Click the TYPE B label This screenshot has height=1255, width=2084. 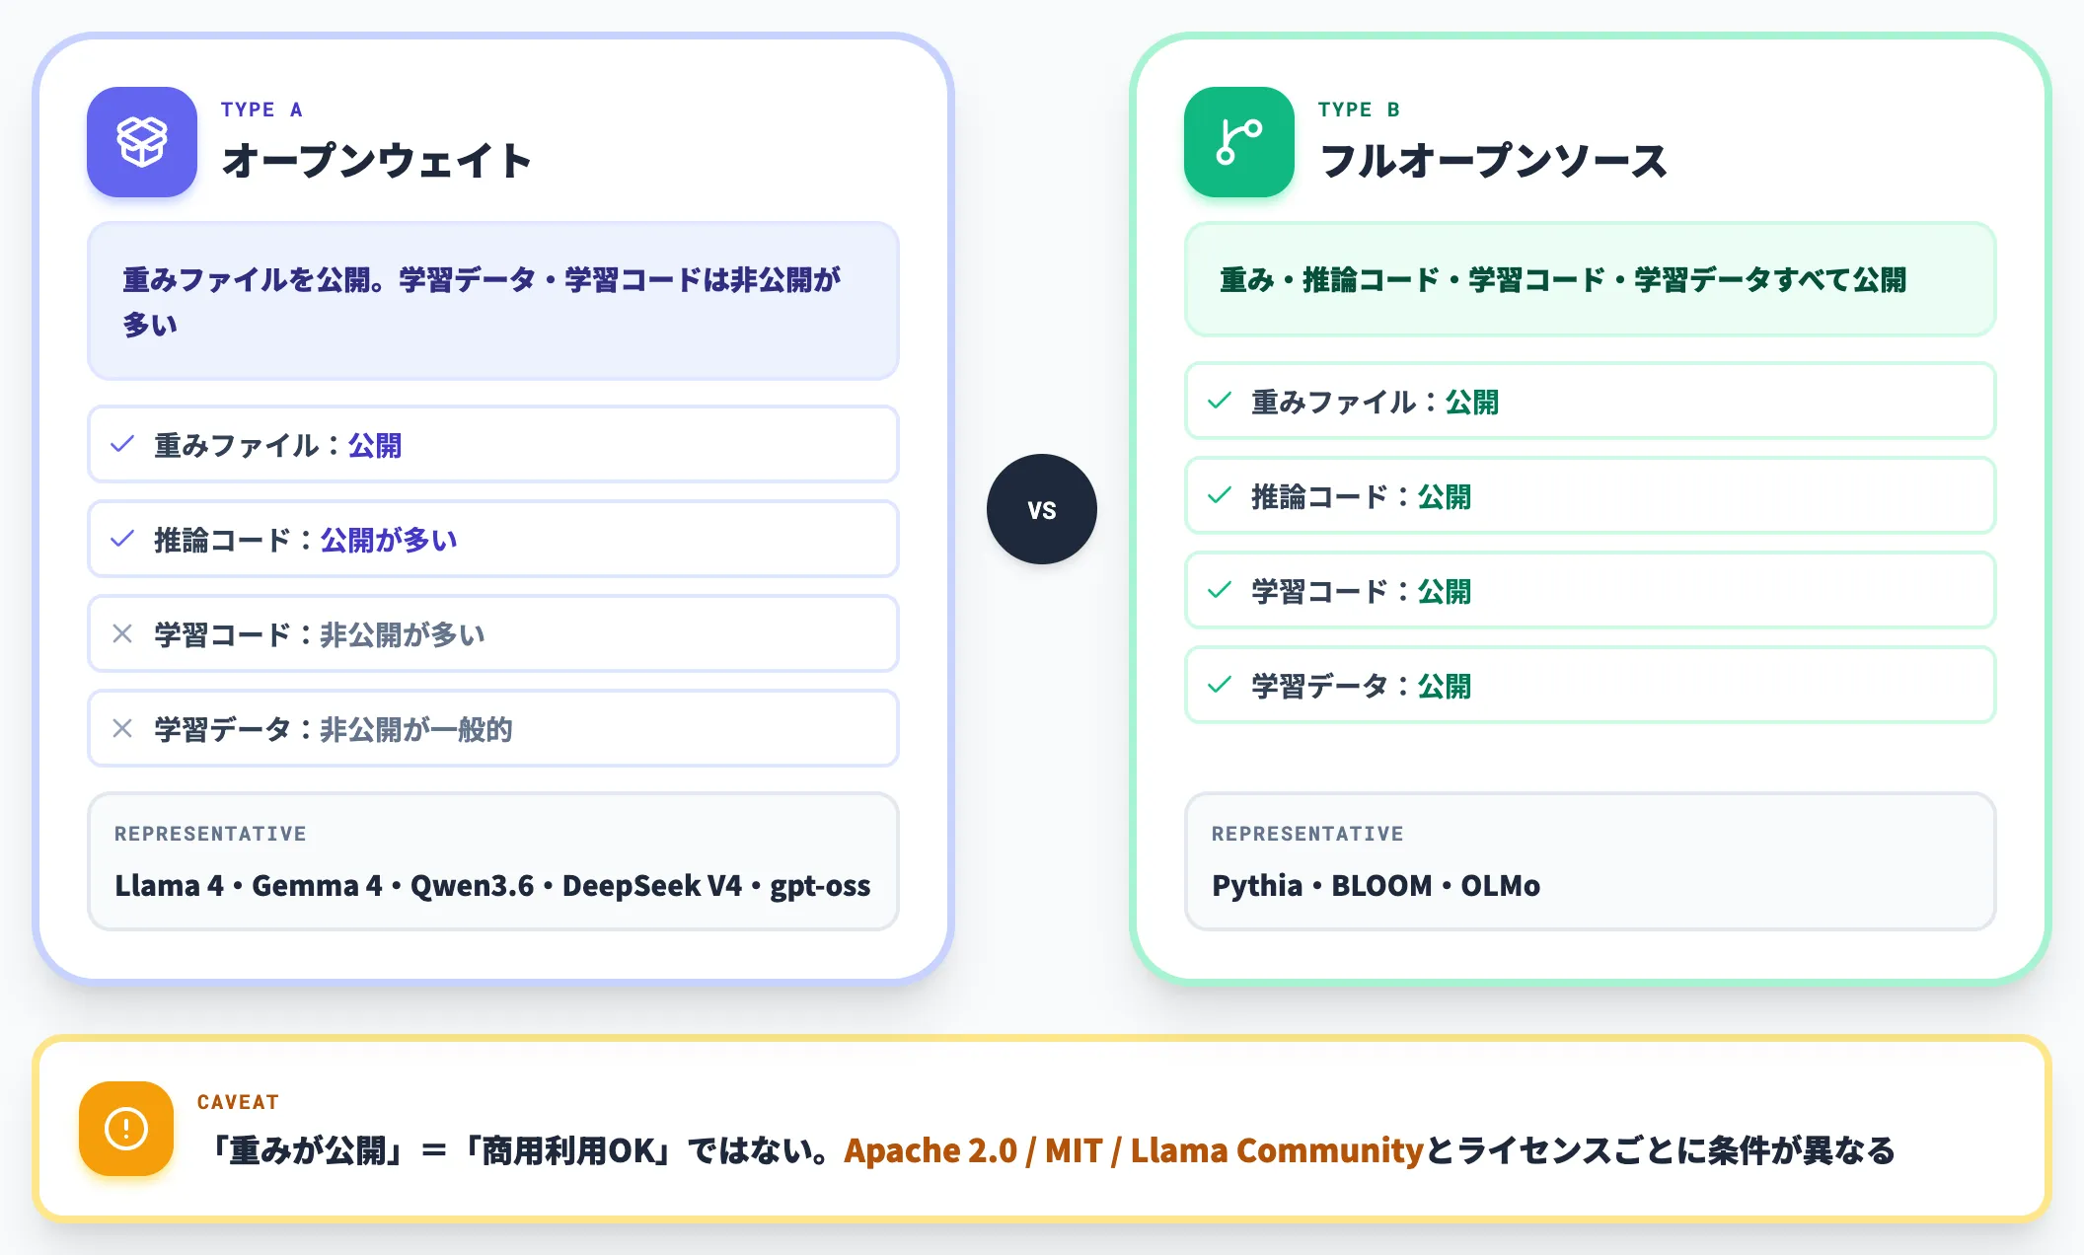[1359, 110]
